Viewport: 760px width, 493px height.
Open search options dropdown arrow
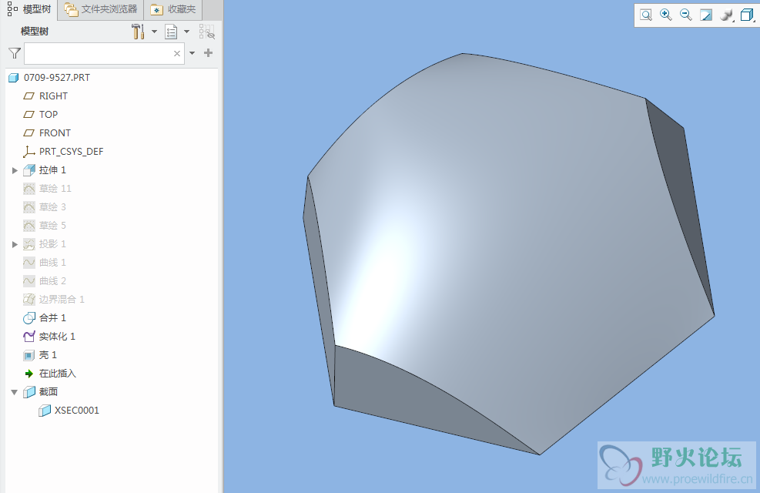click(x=192, y=53)
